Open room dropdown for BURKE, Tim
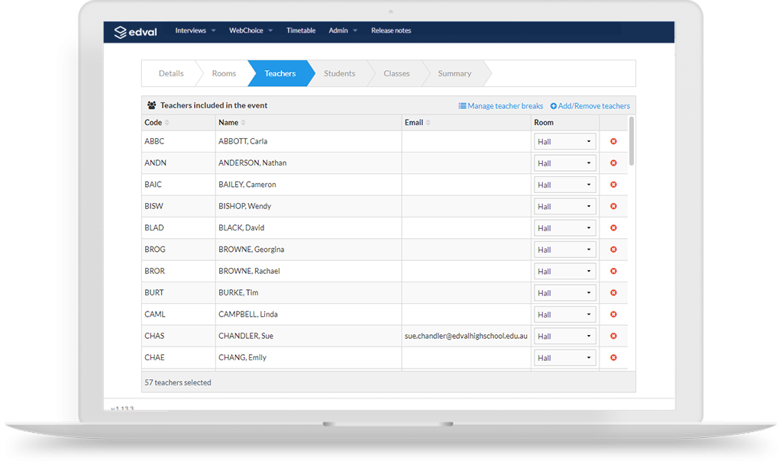Screen dimensions: 782x464 tap(564, 293)
